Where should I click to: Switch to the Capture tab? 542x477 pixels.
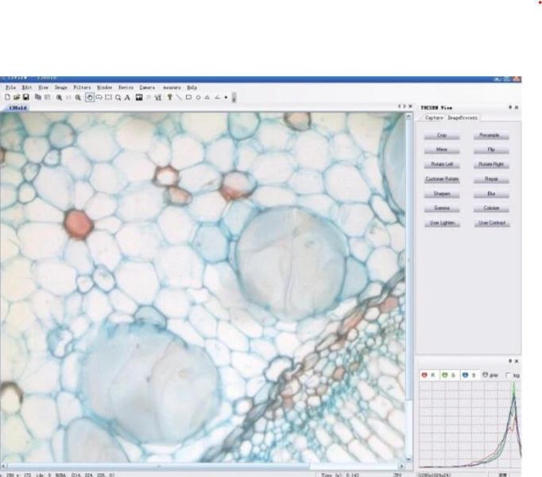[434, 118]
